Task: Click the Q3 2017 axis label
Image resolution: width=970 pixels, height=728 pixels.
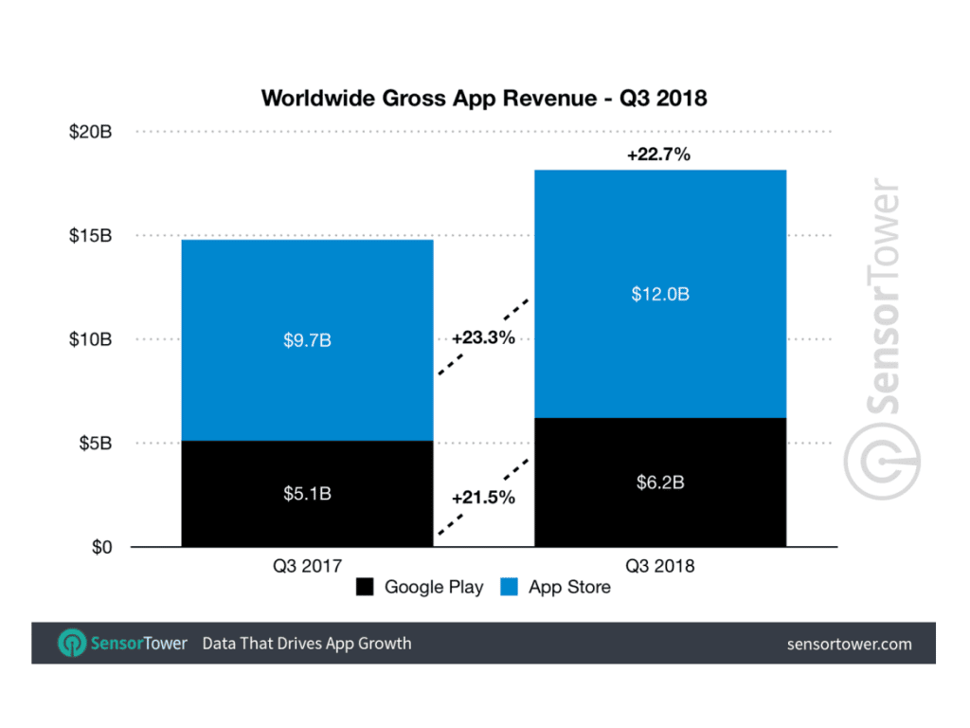Action: point(307,566)
